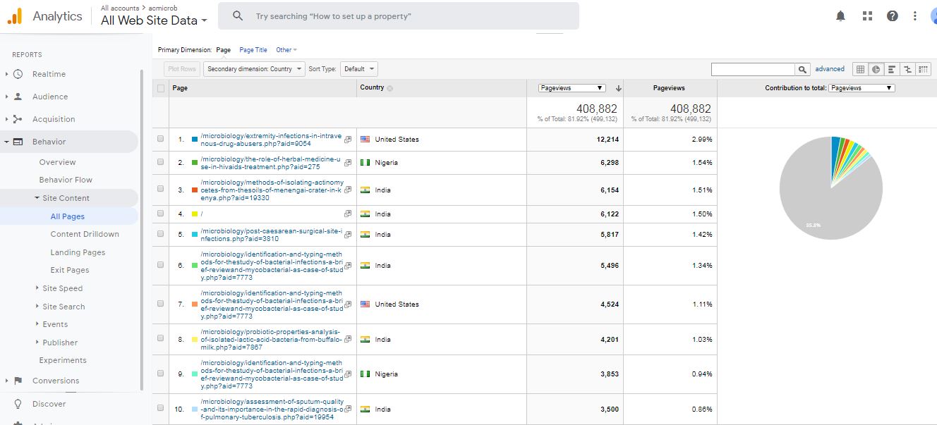Image resolution: width=937 pixels, height=425 pixels.
Task: Open herbal-medicine page external link icon
Action: point(347,163)
